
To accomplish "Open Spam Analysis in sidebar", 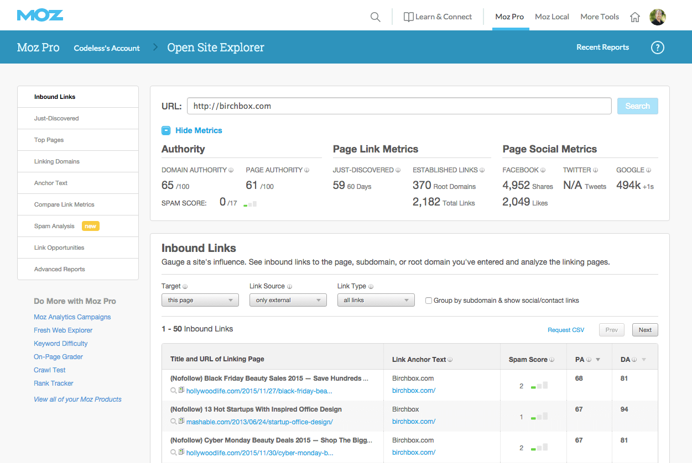I will pyautogui.click(x=78, y=226).
